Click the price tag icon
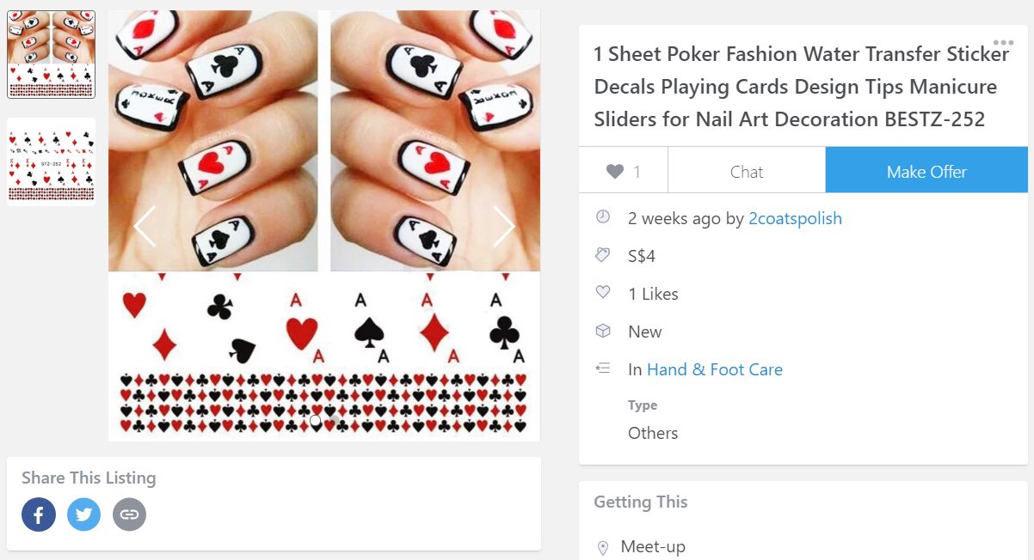 [603, 255]
